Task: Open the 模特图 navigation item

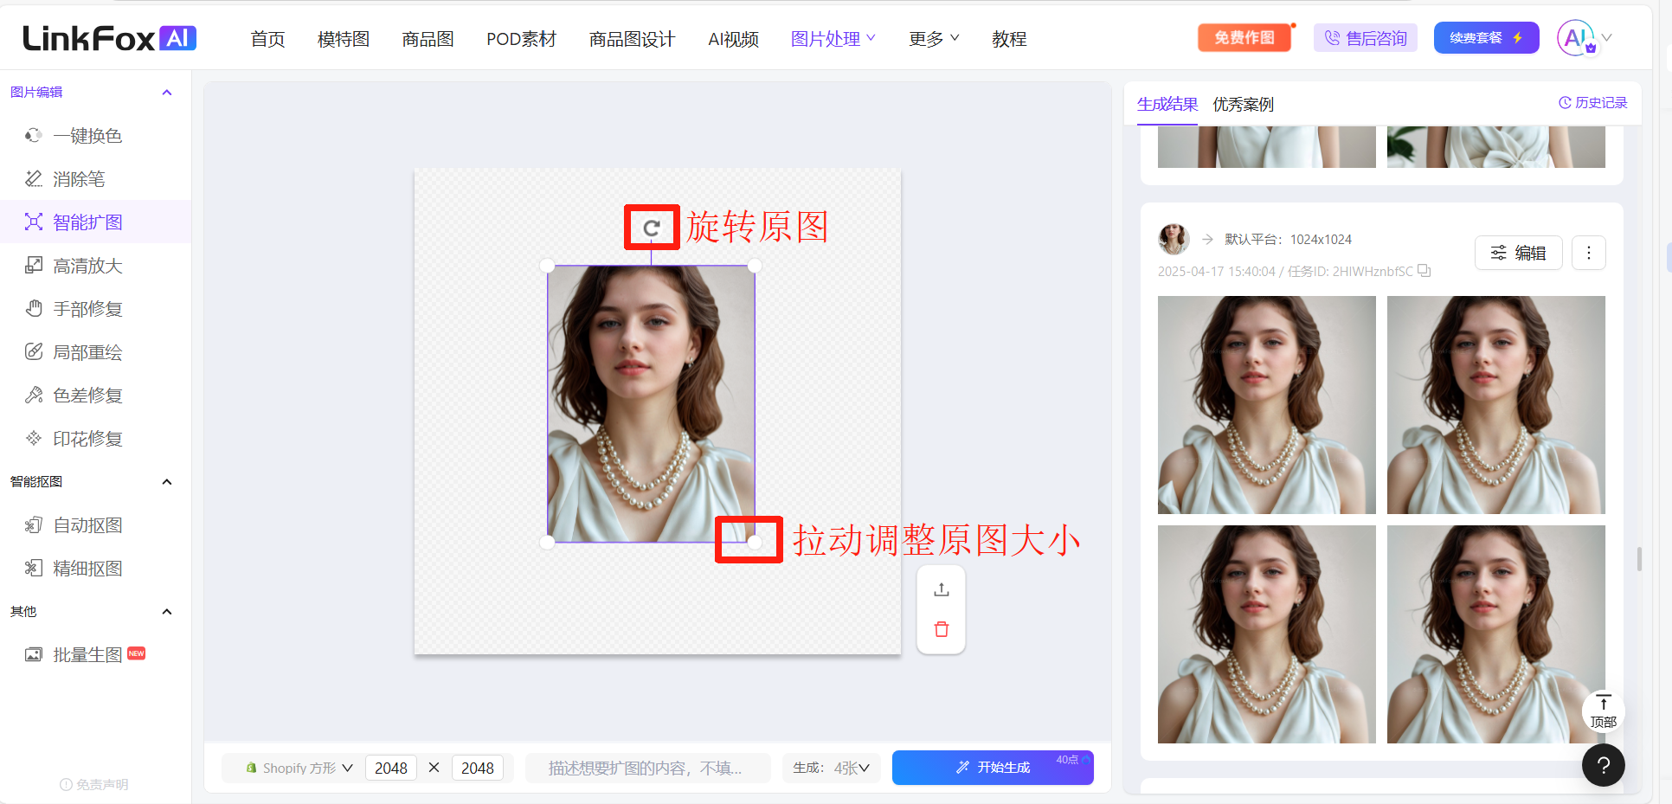Action: coord(344,39)
